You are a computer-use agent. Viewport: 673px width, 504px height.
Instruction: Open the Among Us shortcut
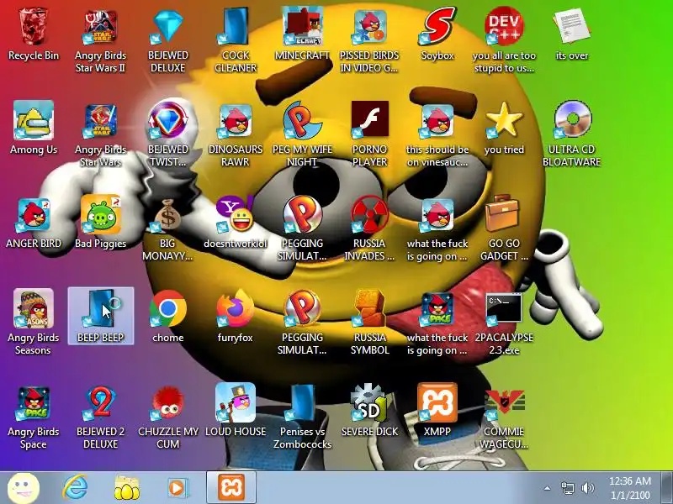tap(34, 129)
